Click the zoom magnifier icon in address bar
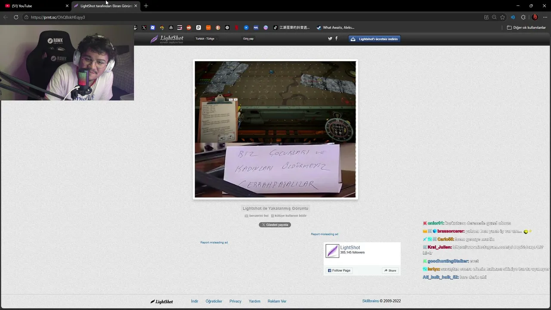This screenshot has height=310, width=551. (494, 17)
